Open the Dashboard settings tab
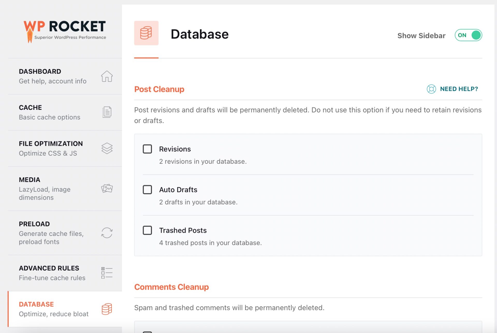Screen dimensions: 497x333 [52, 76]
